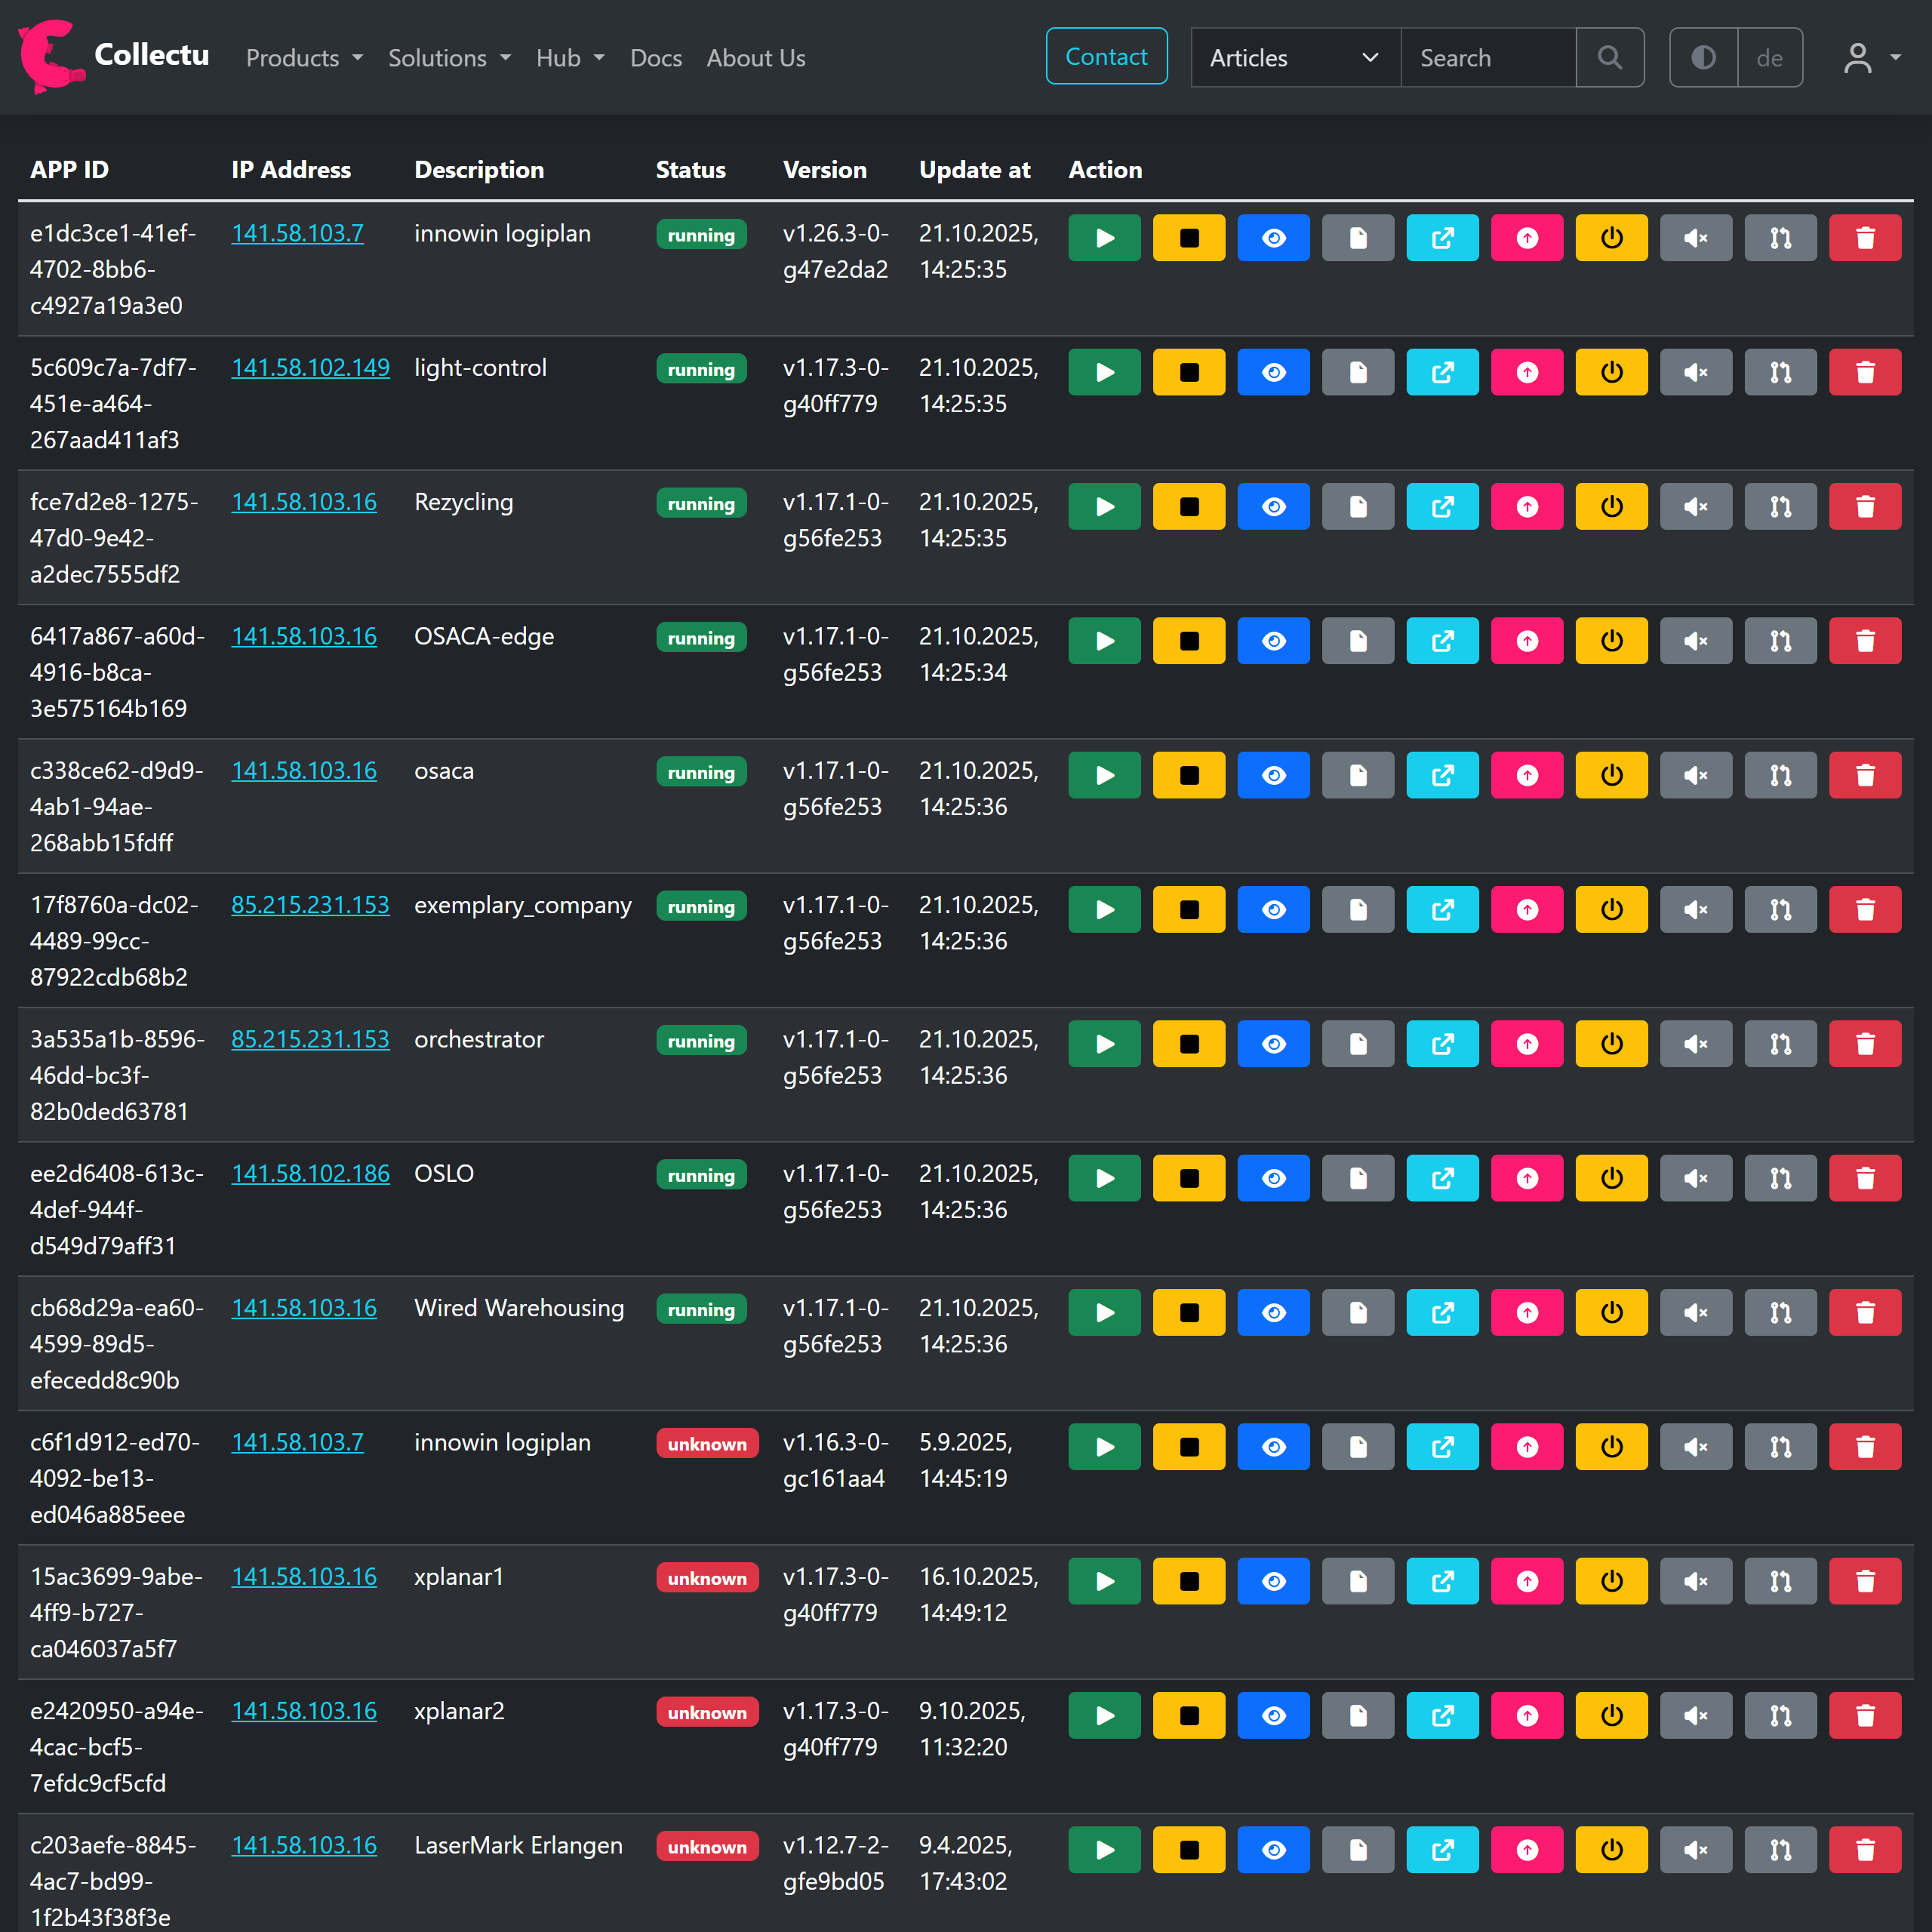Click pink upload icon for osaca
The image size is (1932, 1932).
(x=1526, y=775)
